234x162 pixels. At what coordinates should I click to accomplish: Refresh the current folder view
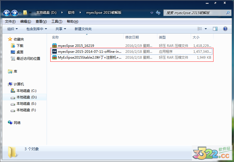tap(158, 13)
